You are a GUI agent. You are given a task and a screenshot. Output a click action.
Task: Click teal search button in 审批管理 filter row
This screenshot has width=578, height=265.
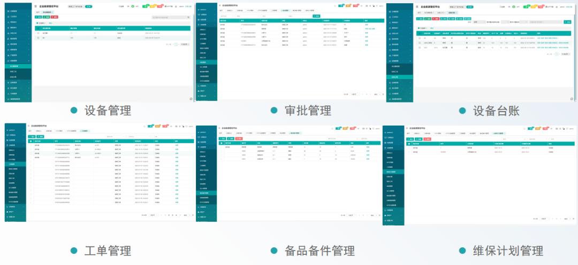[317, 16]
